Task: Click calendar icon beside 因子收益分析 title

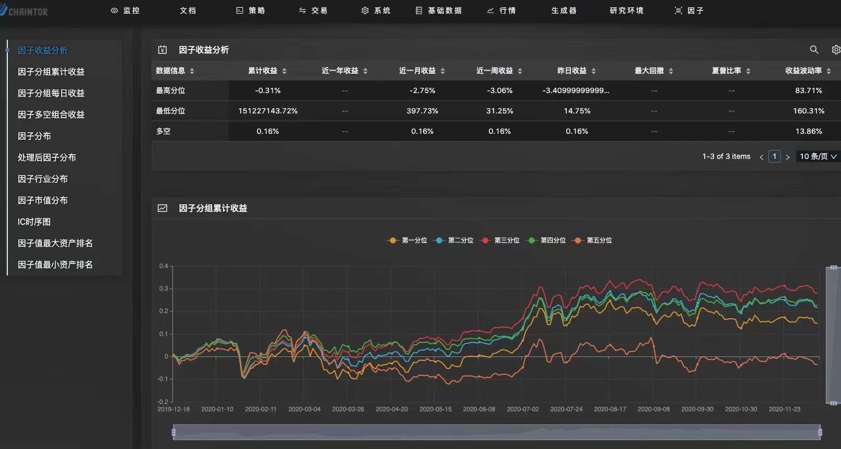Action: point(162,50)
